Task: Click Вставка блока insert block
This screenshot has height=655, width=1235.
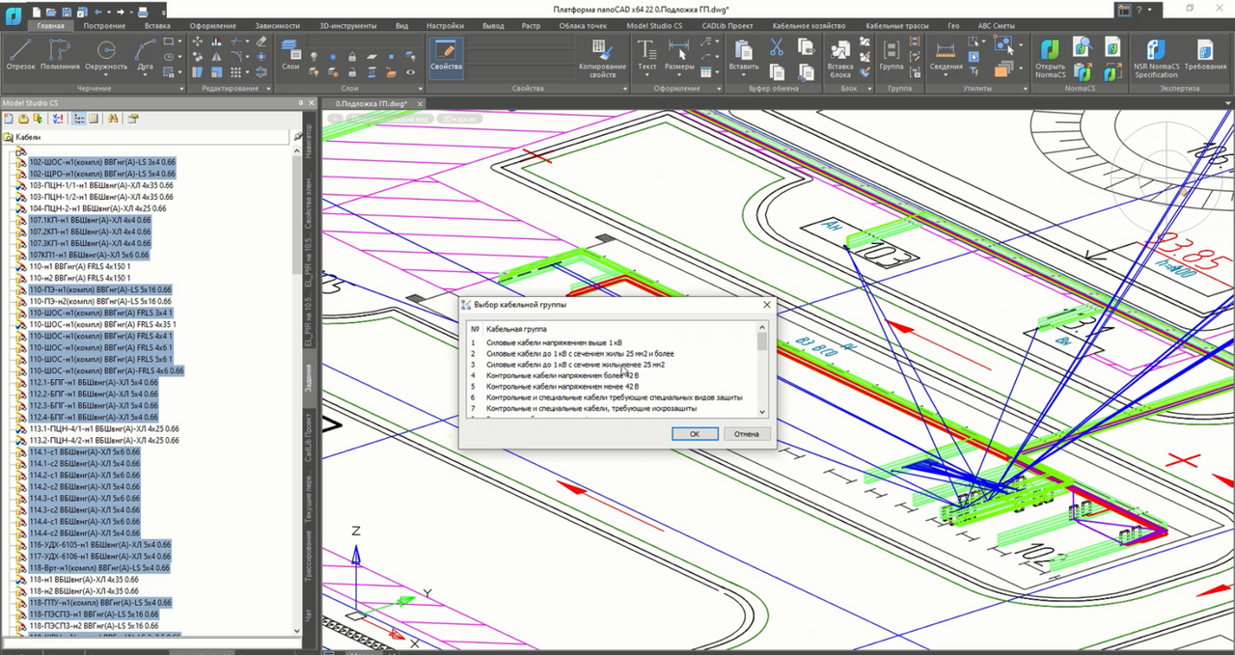Action: [x=839, y=58]
